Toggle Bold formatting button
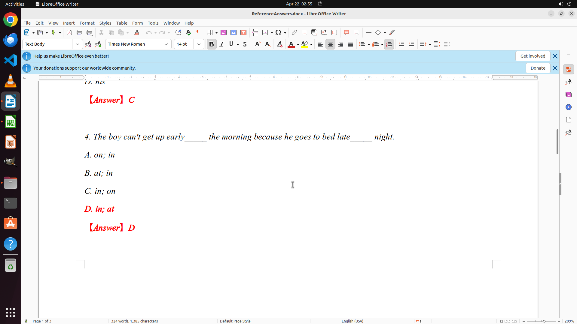The width and height of the screenshot is (577, 324). (x=212, y=44)
